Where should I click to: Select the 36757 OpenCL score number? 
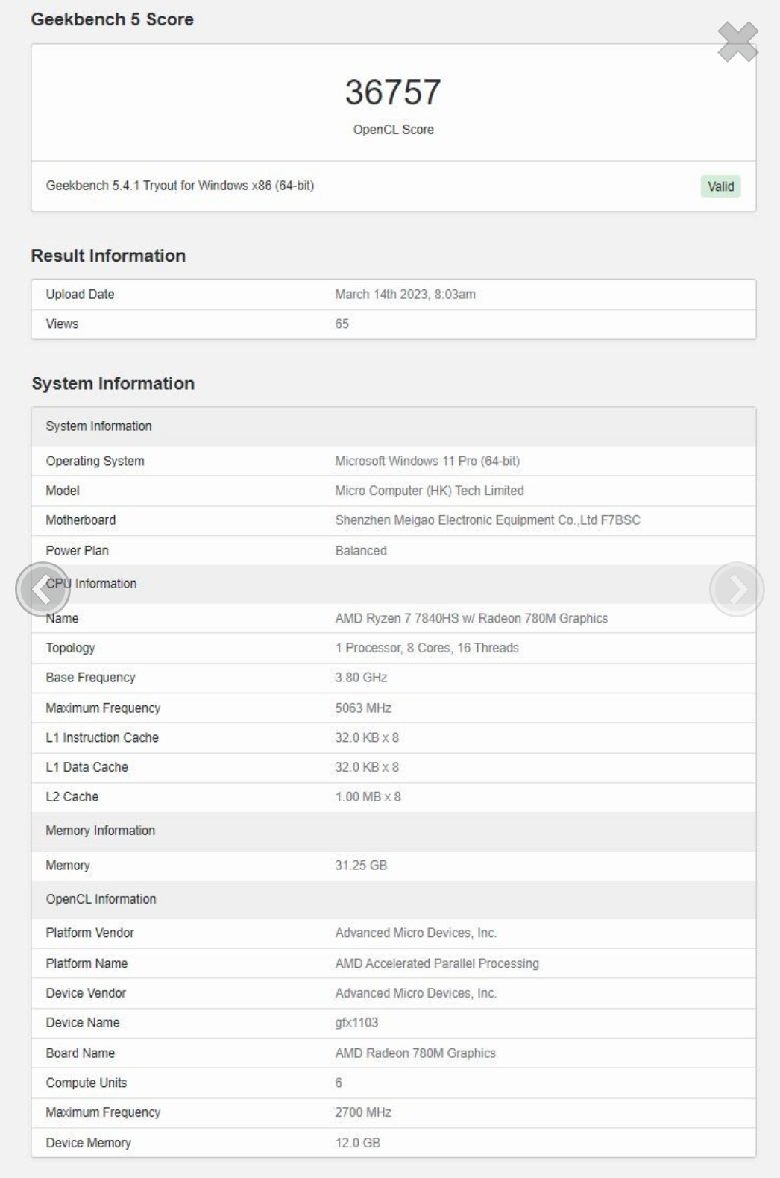(x=393, y=92)
